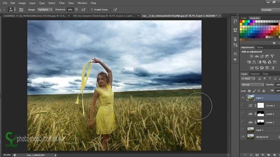The image size is (280, 157).
Task: Add an Exposure adjustment
Action: (267, 56)
